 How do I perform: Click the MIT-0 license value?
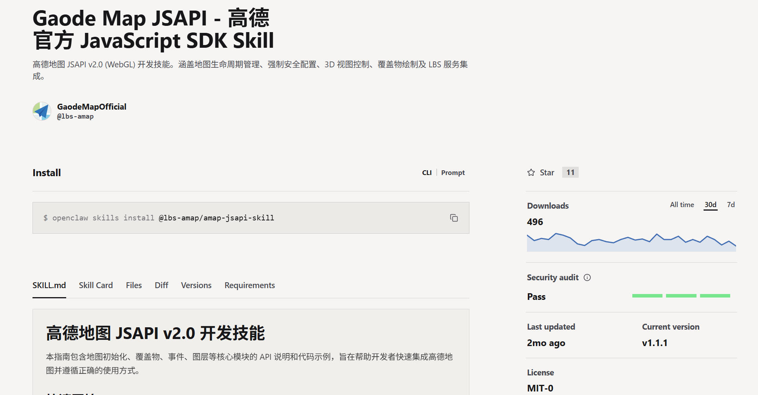(x=540, y=388)
